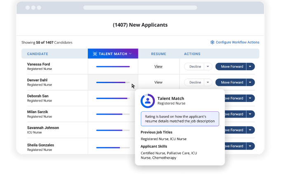Open Decline dropdown arrow for Denver Dahl
The height and width of the screenshot is (178, 281).
[x=208, y=82]
